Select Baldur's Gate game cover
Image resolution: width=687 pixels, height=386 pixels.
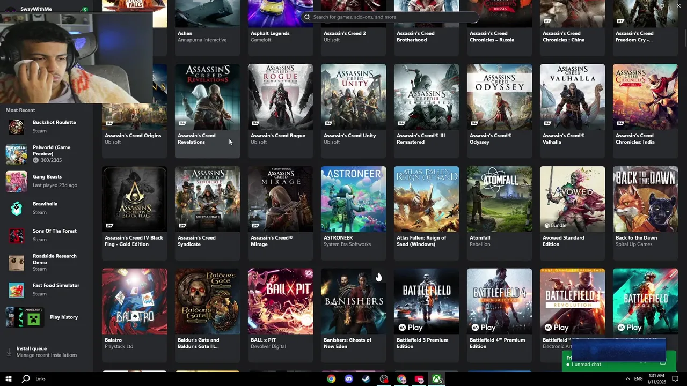tap(207, 301)
